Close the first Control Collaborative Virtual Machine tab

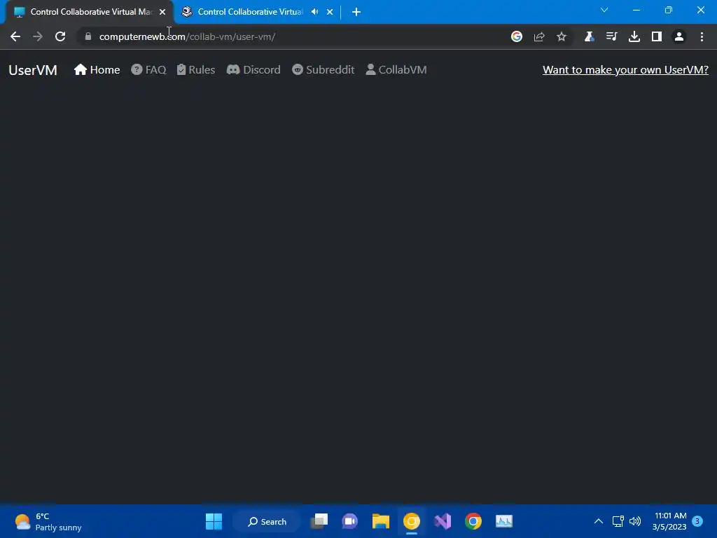point(162,12)
